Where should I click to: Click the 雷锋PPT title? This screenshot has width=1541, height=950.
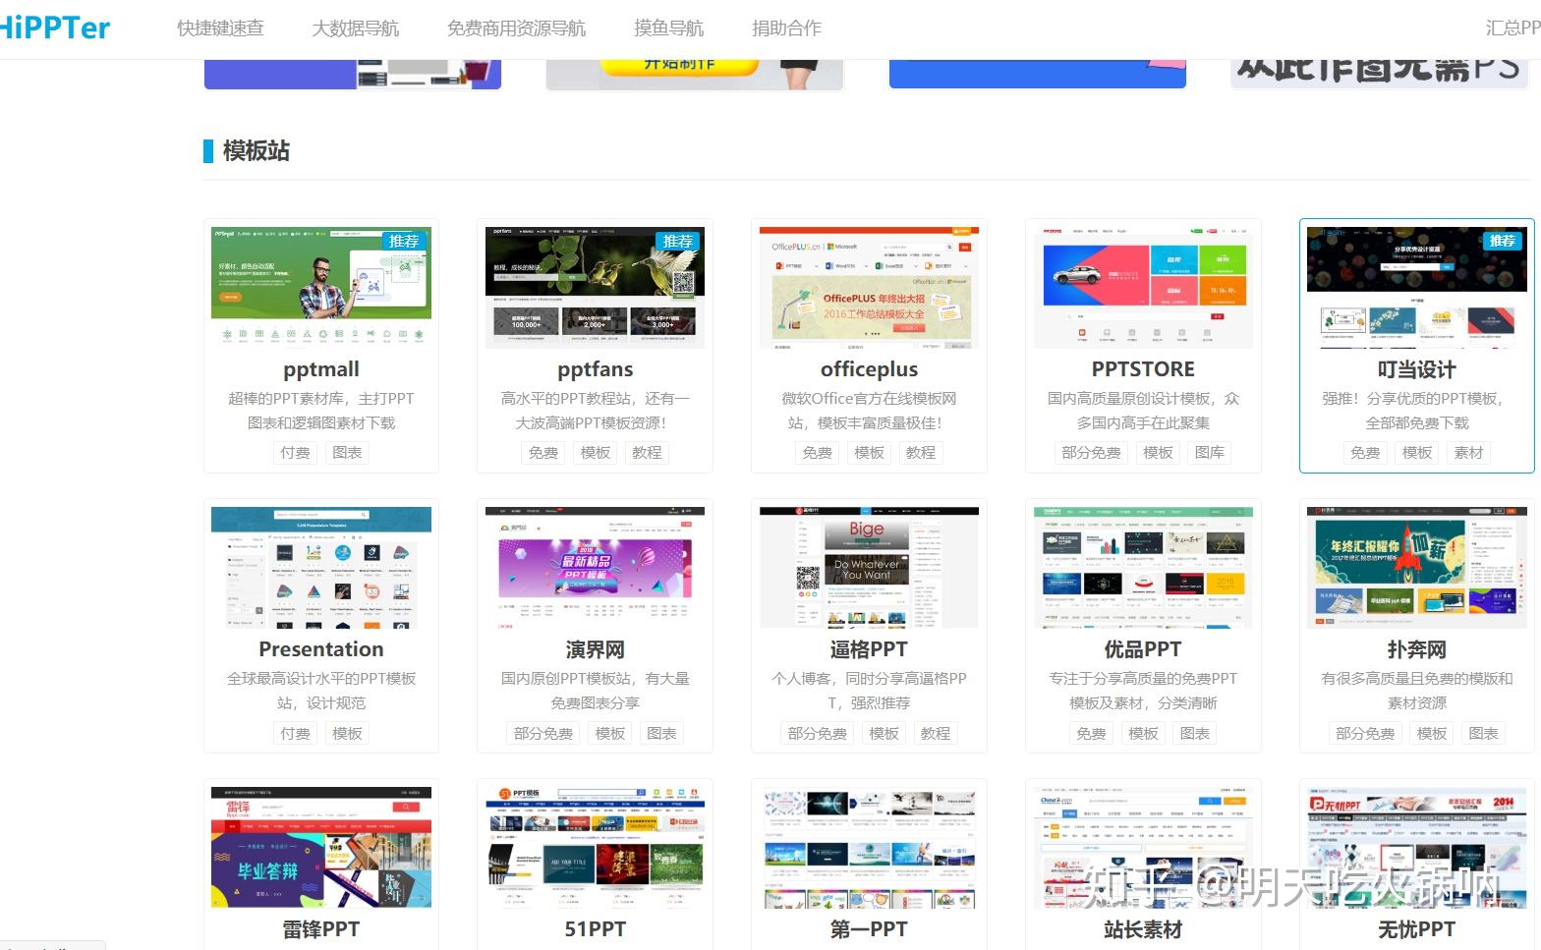321,929
